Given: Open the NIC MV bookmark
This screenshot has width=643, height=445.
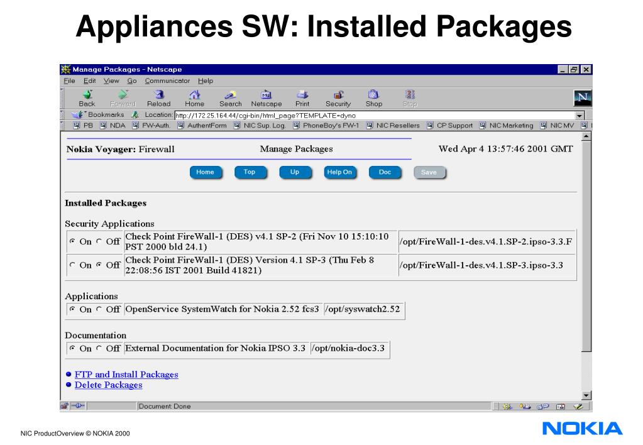Looking at the screenshot, I should point(557,126).
